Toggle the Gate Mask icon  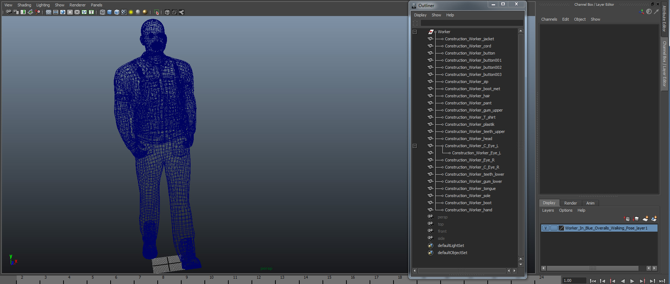point(70,12)
